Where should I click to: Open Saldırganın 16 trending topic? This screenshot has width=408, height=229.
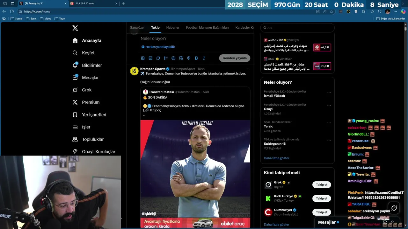point(275,144)
